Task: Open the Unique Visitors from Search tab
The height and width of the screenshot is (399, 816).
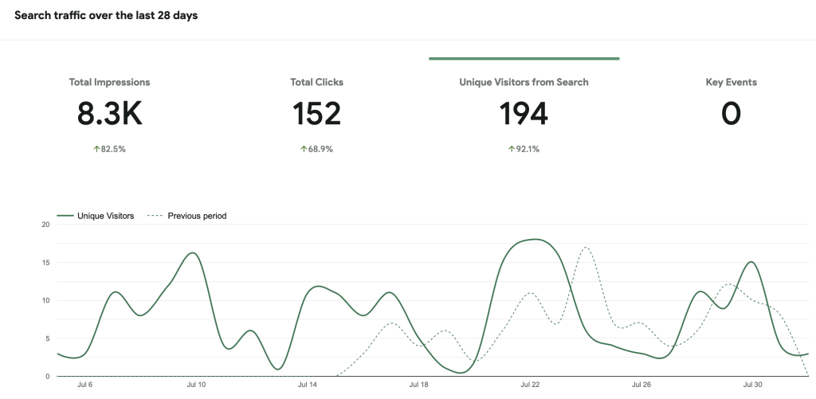Action: coord(524,82)
